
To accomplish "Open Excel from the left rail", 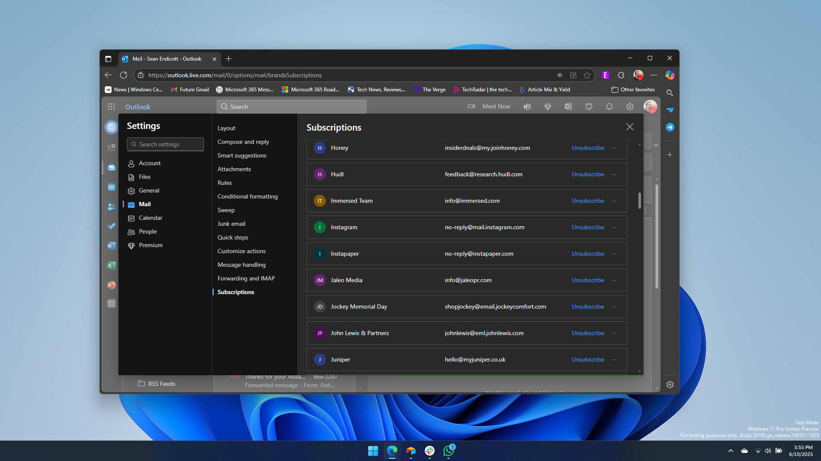I will click(112, 266).
